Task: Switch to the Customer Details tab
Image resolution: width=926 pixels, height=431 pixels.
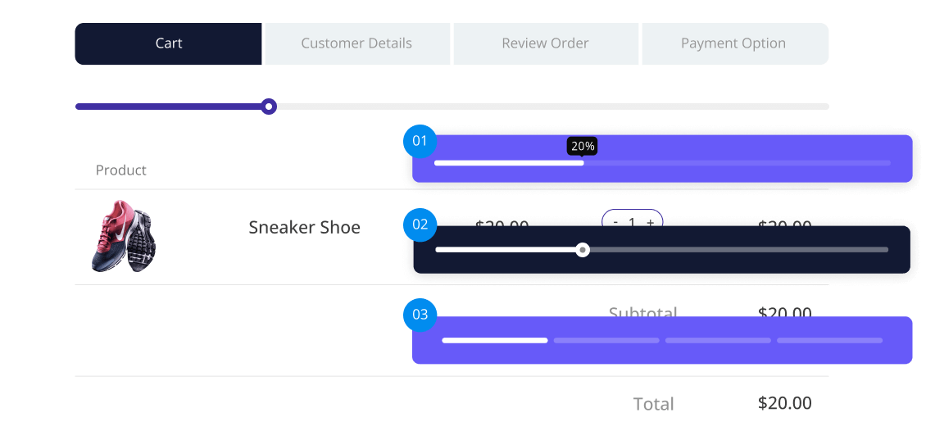Action: coord(356,43)
